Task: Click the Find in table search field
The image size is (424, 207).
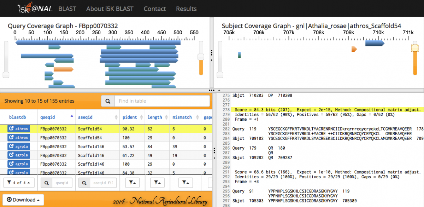Action: click(x=162, y=101)
